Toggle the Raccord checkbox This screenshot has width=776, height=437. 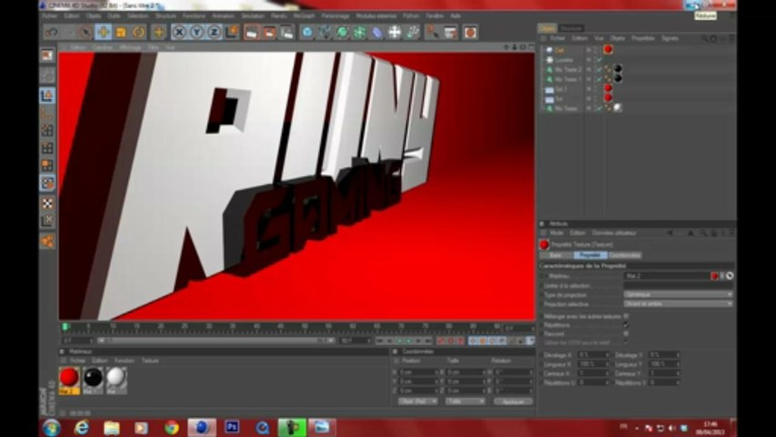click(626, 334)
